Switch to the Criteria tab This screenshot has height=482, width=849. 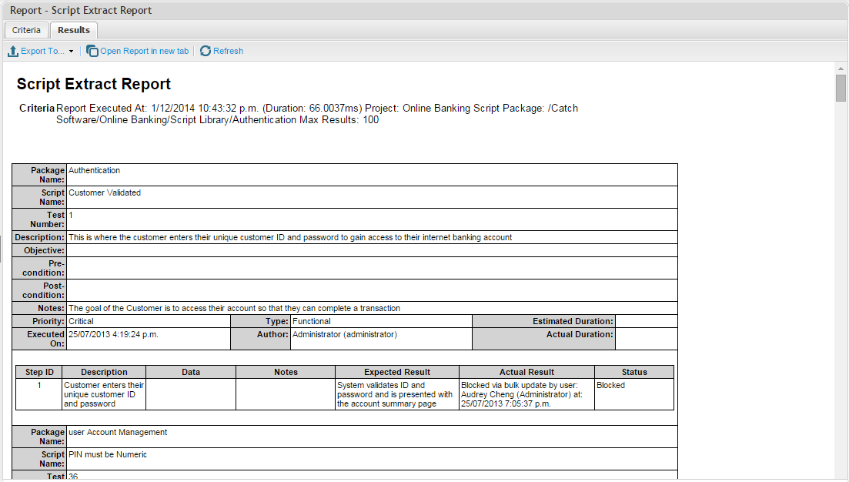coord(26,30)
